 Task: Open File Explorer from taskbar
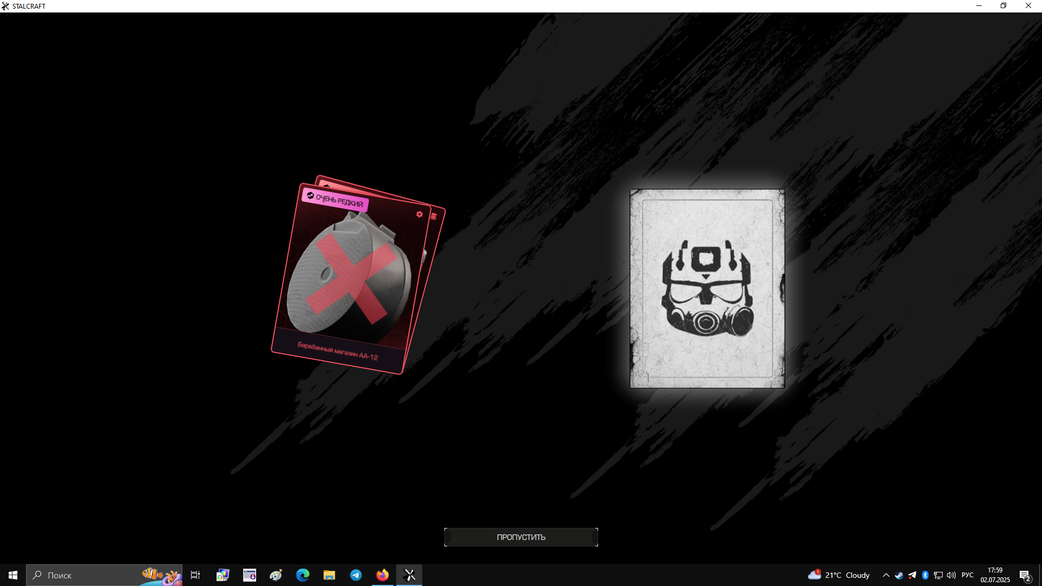(329, 575)
